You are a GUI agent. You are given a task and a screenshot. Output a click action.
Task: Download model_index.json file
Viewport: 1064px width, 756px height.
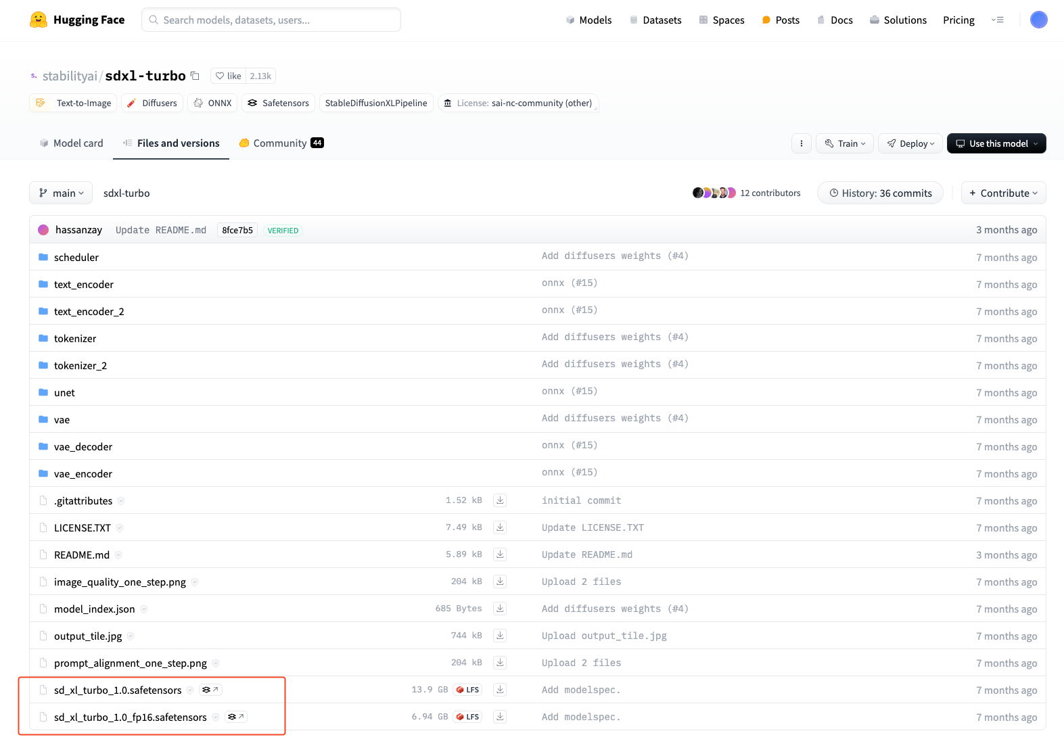(500, 609)
